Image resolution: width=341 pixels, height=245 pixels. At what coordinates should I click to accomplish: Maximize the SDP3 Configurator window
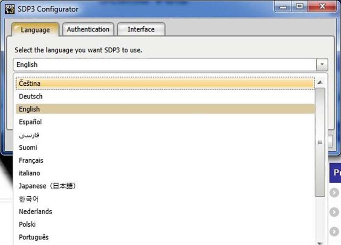(x=300, y=6)
